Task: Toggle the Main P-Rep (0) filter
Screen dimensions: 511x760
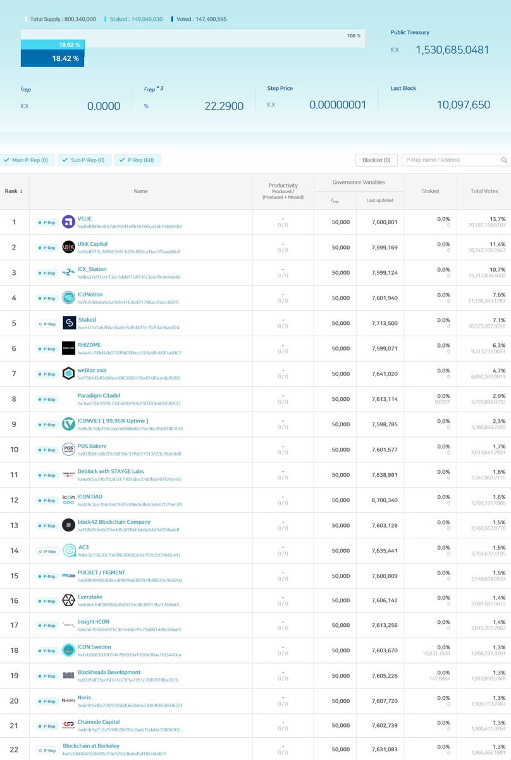Action: pyautogui.click(x=27, y=160)
